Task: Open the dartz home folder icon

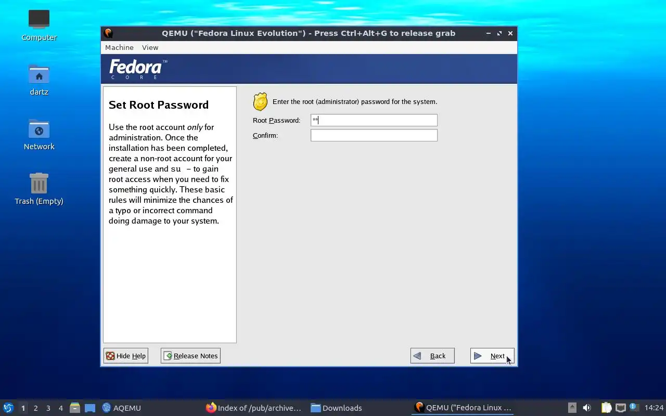Action: coord(39,80)
